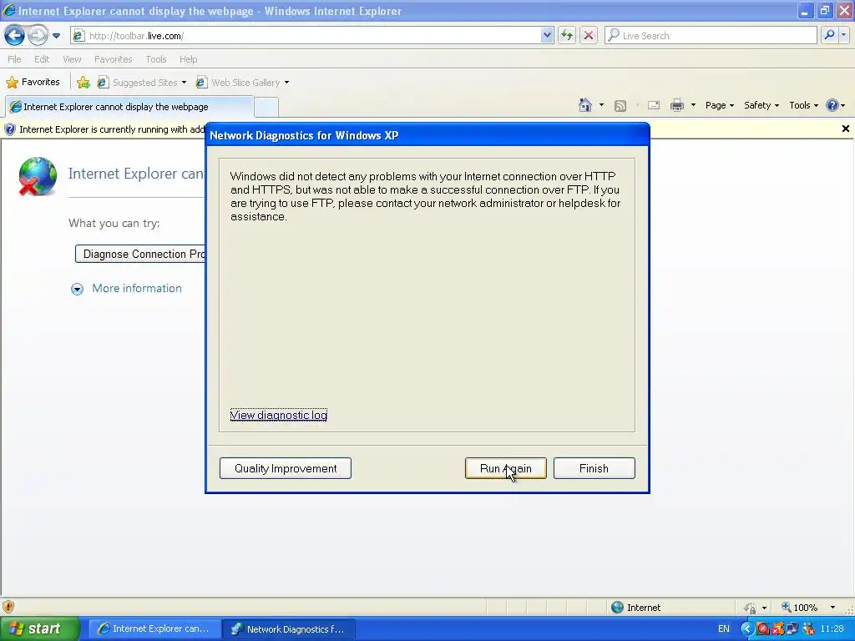Click the Read Mail envelope icon
855x641 pixels.
coord(654,106)
